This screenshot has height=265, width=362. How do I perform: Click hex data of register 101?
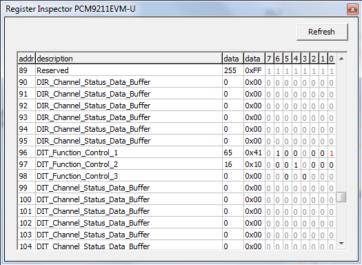coord(254,211)
